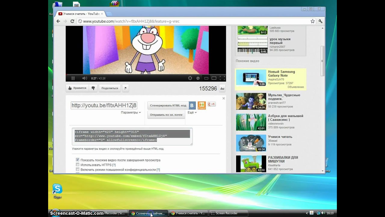Mute the video with the speaker icon
The width and height of the screenshot is (385, 217).
tap(85, 78)
